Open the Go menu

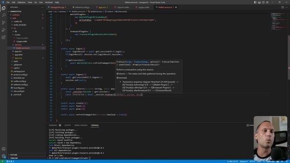pos(35,2)
